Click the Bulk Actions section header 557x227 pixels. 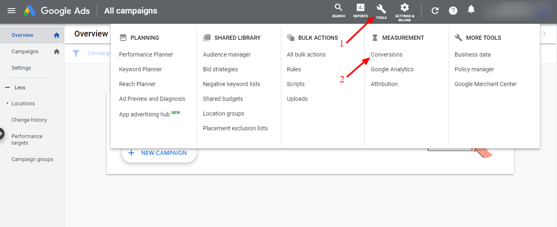[x=312, y=38]
